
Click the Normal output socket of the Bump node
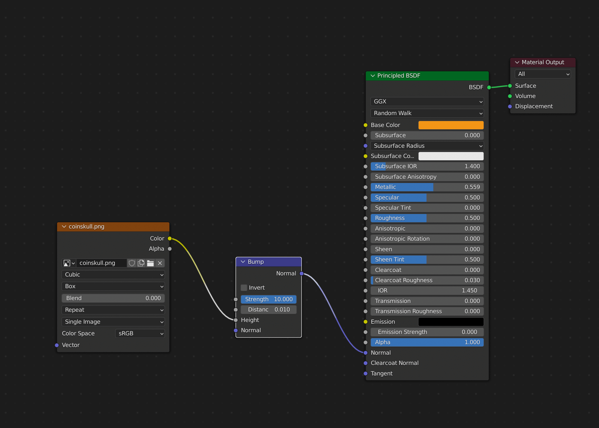pyautogui.click(x=302, y=274)
